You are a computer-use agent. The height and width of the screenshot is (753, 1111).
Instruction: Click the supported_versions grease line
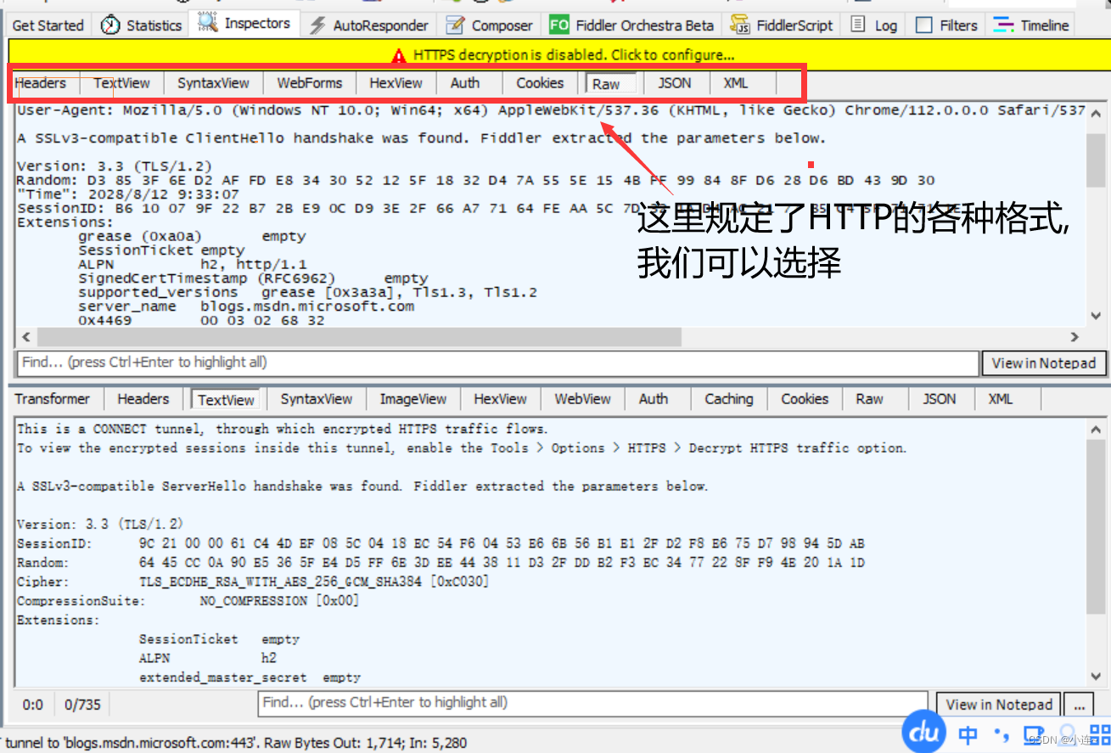(307, 292)
